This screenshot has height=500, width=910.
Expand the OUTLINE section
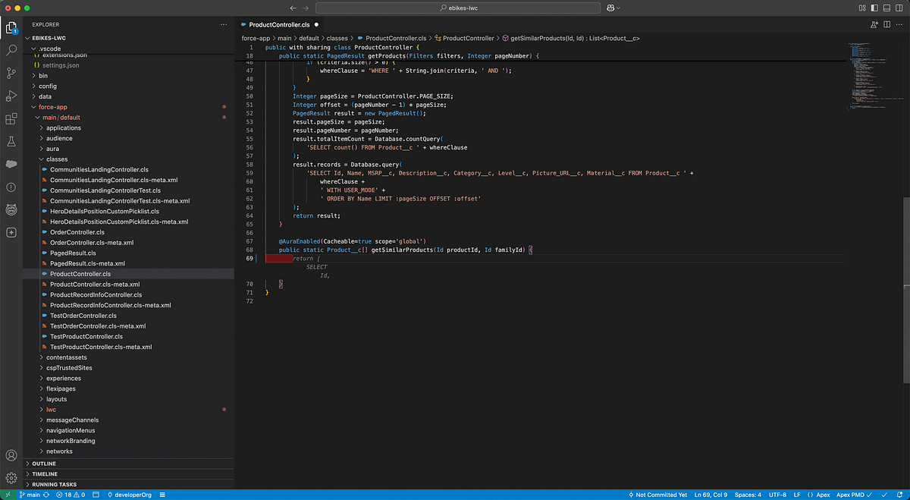pyautogui.click(x=44, y=464)
